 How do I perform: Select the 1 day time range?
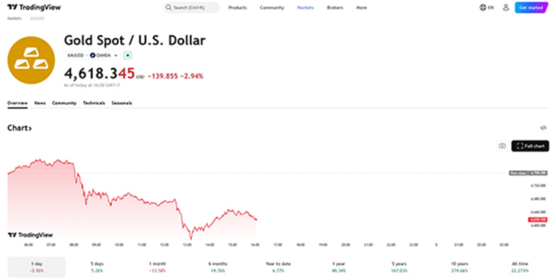click(x=36, y=267)
